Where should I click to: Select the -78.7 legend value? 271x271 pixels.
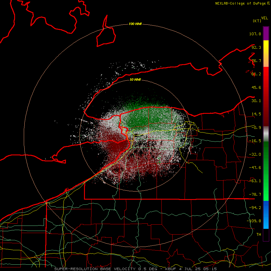255,195
